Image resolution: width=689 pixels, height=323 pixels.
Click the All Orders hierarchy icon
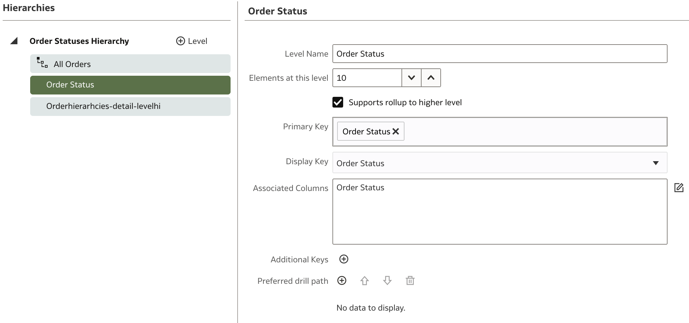coord(42,63)
